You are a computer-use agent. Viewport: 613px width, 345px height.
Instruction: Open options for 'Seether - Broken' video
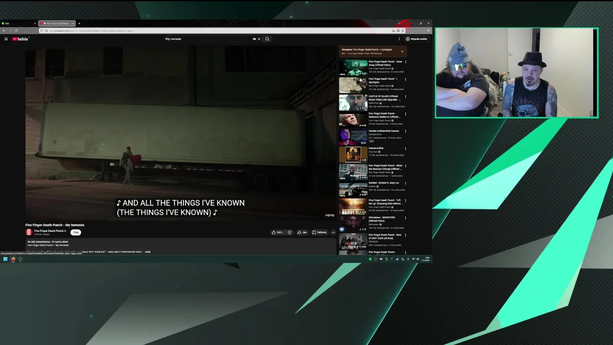pos(405,183)
